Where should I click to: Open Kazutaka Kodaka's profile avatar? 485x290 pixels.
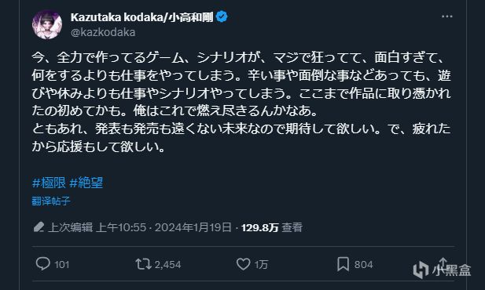pos(47,24)
